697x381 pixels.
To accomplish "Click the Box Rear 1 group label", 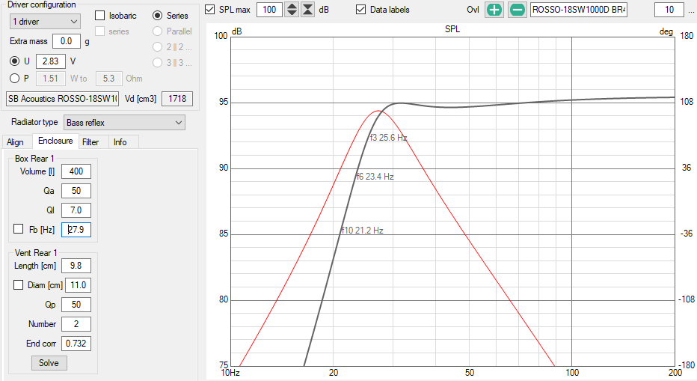I will pos(34,159).
